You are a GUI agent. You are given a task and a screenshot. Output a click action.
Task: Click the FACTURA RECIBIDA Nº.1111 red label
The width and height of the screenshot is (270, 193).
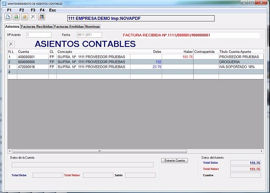(x=167, y=35)
